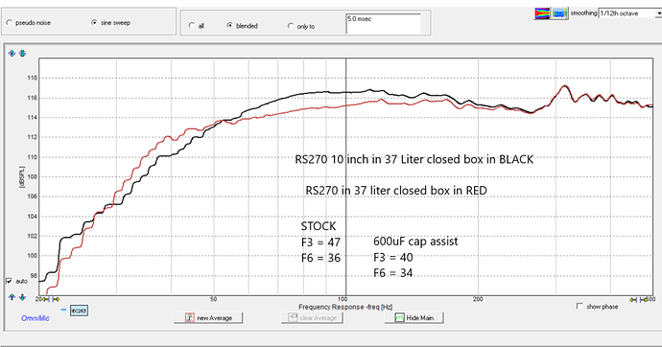Click left-pointing yellow arrow at high-frequency end
The width and height of the screenshot is (662, 347).
point(633,300)
